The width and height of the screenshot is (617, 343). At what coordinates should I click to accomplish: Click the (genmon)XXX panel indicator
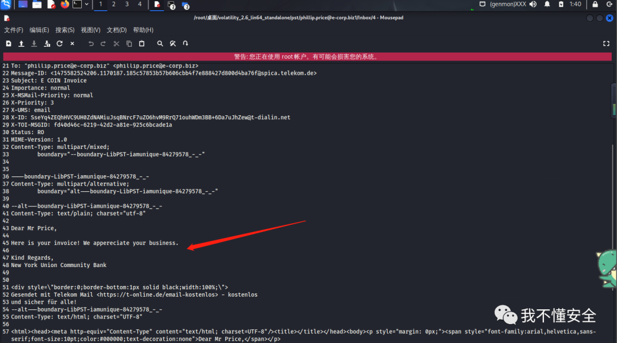[x=508, y=5]
